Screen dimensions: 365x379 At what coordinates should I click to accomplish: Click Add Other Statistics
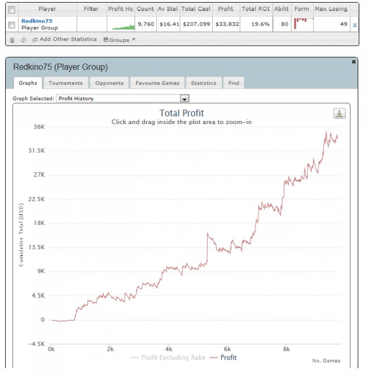tap(68, 39)
